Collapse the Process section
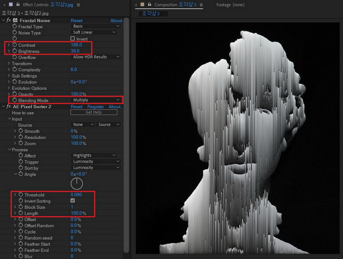Screen dimensions: 343x259 (x=9, y=150)
